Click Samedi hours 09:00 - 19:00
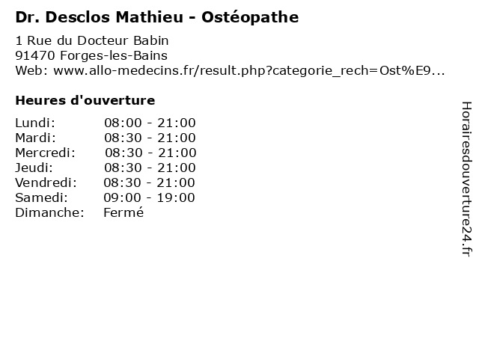Image resolution: width=479 pixels, height=359 pixels. pyautogui.click(x=149, y=197)
